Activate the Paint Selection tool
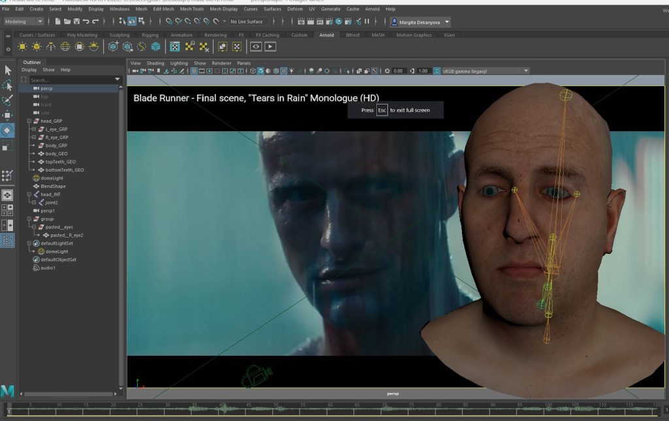Viewport: 669px width, 421px height. point(8,100)
